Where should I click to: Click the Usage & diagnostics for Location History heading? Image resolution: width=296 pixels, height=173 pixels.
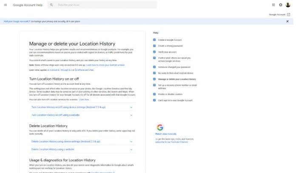click(62, 160)
